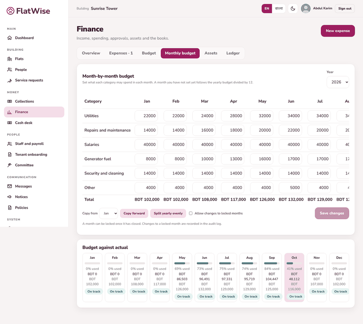
Task: Open the Ledger tab
Action: coord(233,53)
